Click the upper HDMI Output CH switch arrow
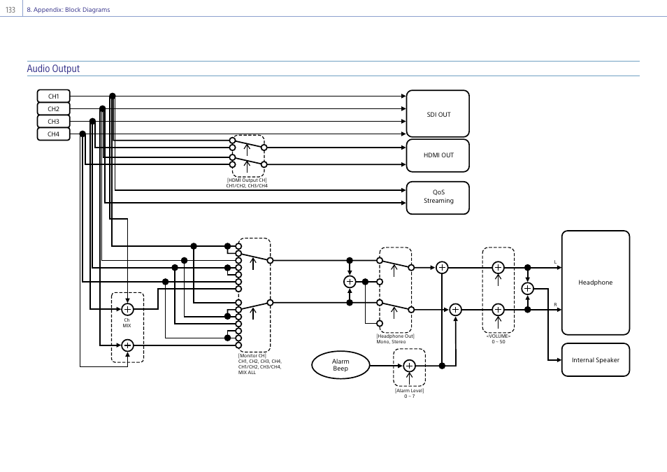 (x=247, y=150)
